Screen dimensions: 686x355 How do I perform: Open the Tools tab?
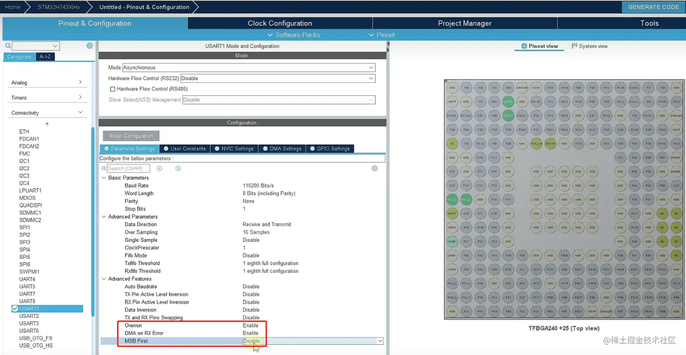point(649,23)
